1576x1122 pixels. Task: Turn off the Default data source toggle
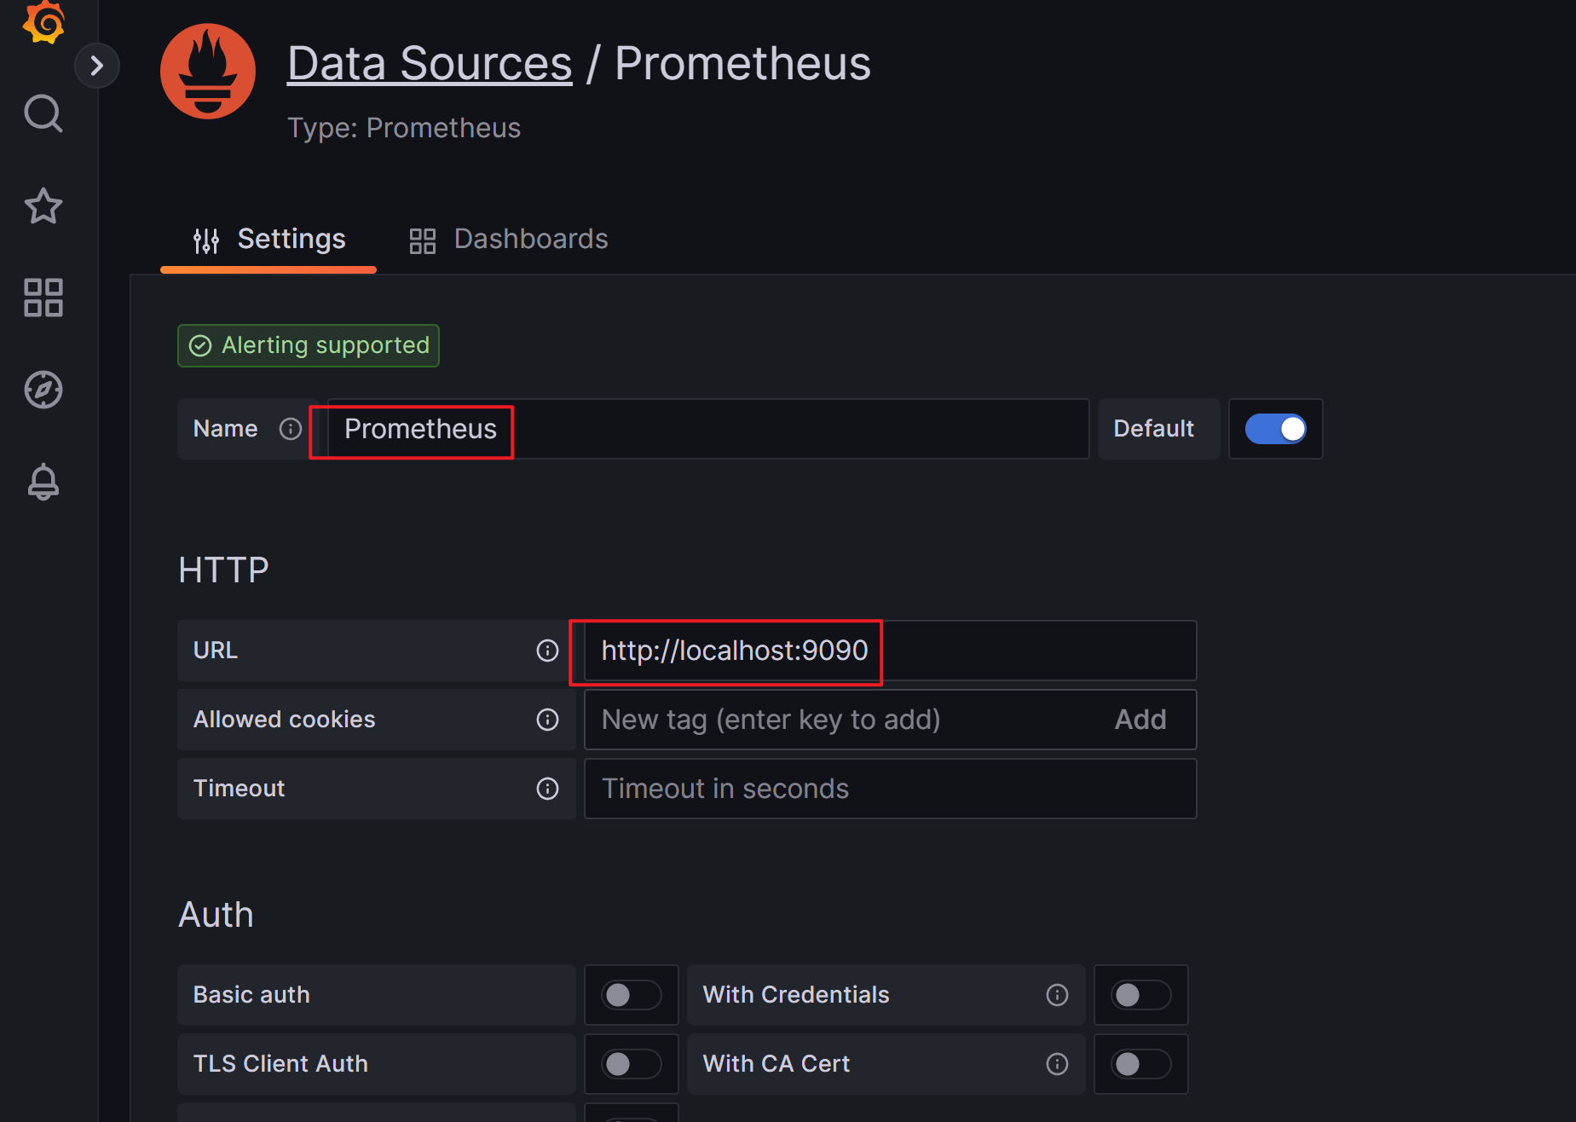[x=1275, y=429]
